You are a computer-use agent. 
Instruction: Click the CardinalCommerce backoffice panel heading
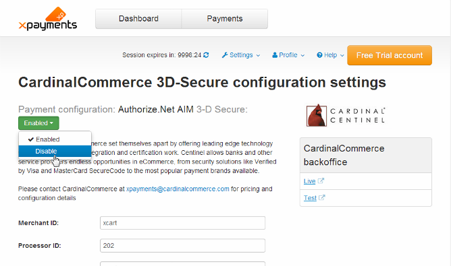click(365, 156)
